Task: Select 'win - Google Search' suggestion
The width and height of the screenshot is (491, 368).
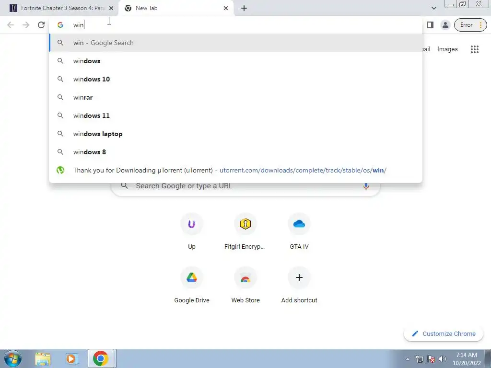Action: (235, 43)
